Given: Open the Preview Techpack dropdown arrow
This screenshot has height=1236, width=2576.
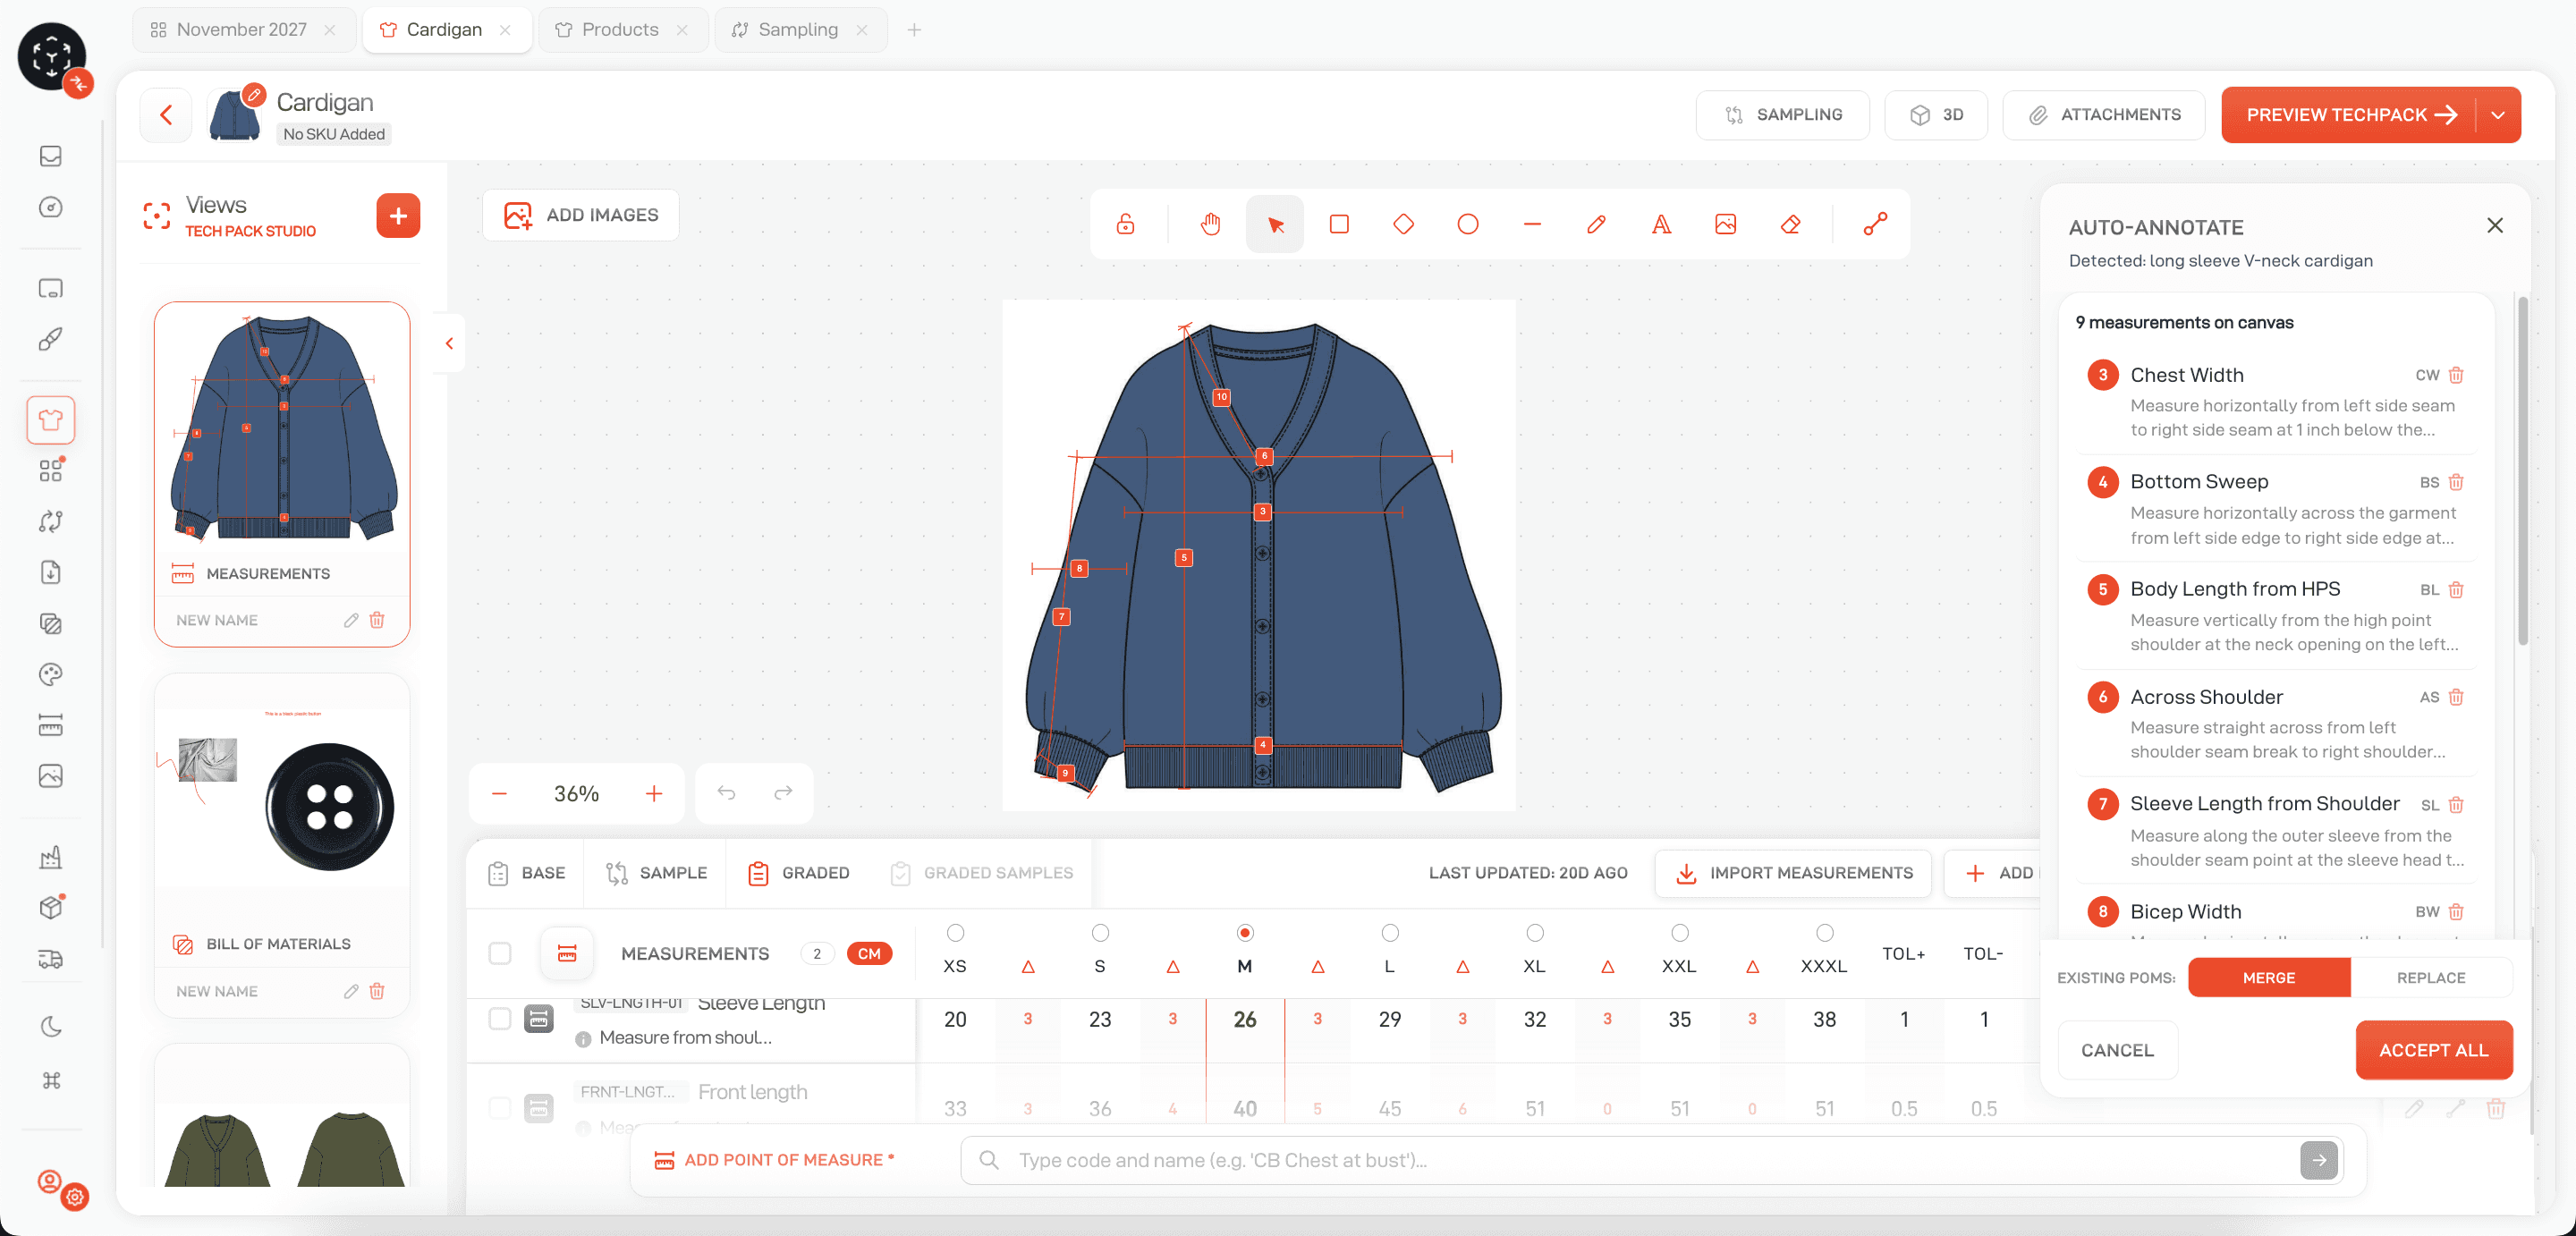Looking at the screenshot, I should [2498, 115].
